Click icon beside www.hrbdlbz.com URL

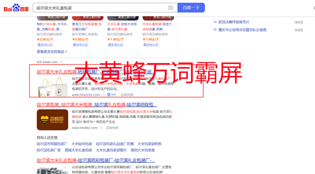[x=102, y=128]
